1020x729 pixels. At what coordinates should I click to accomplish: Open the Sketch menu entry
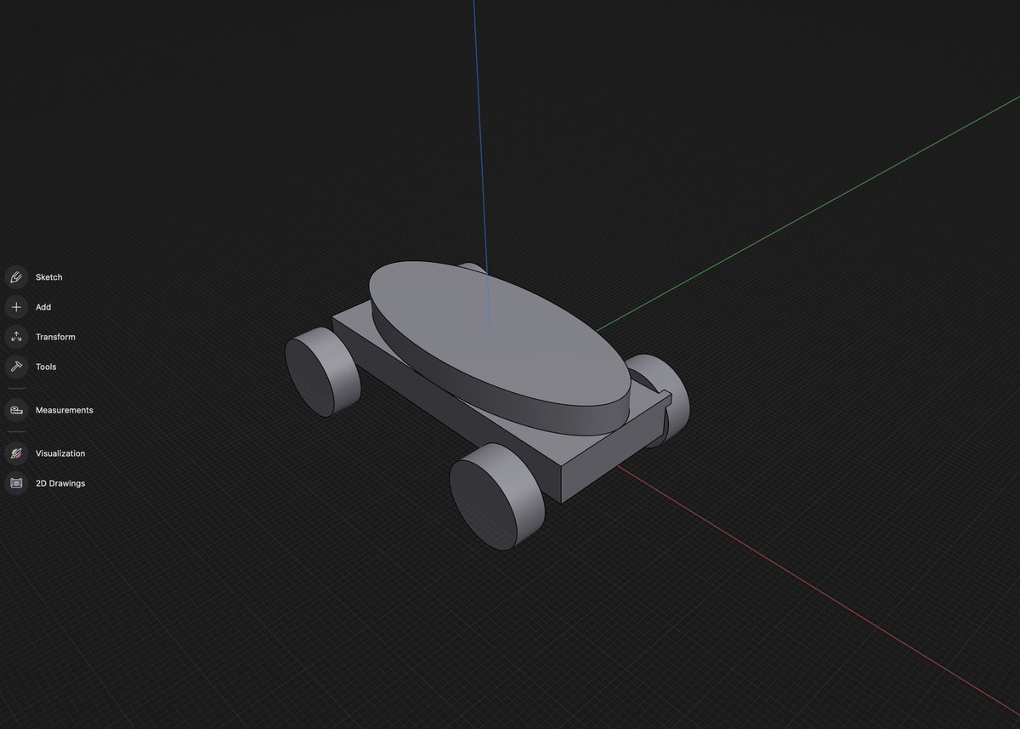(x=48, y=276)
